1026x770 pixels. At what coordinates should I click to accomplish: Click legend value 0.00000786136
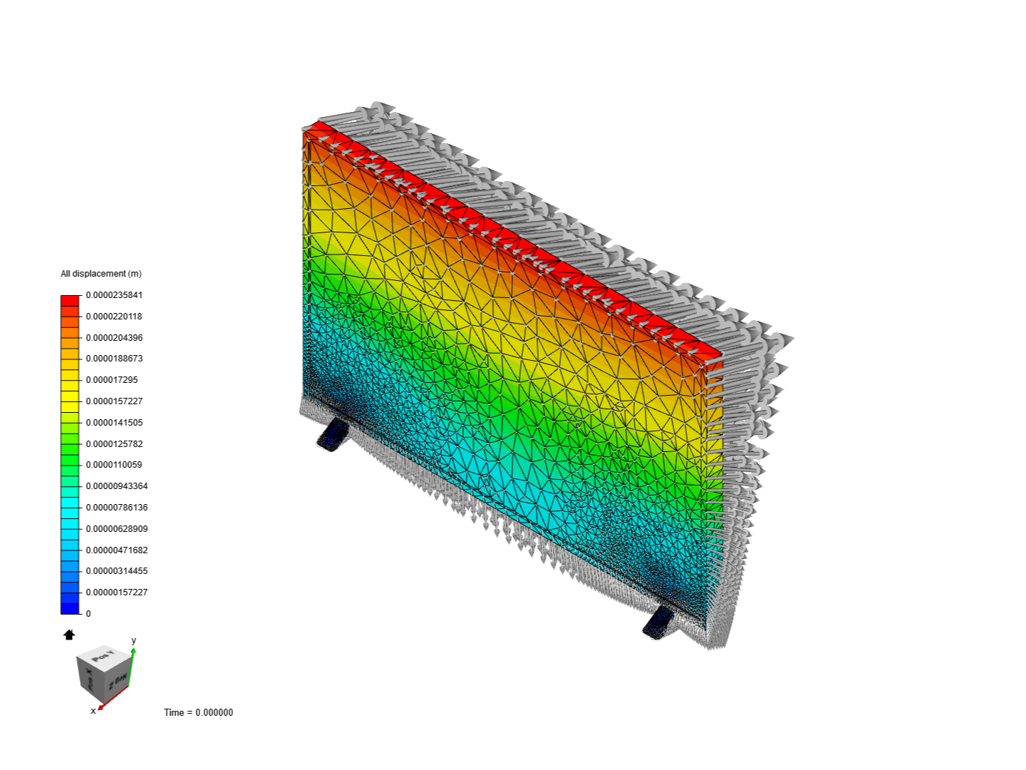[x=117, y=508]
